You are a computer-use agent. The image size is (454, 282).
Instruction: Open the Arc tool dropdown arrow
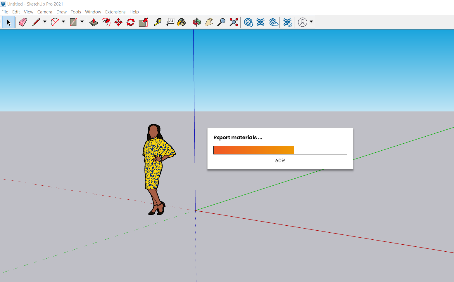pyautogui.click(x=63, y=22)
